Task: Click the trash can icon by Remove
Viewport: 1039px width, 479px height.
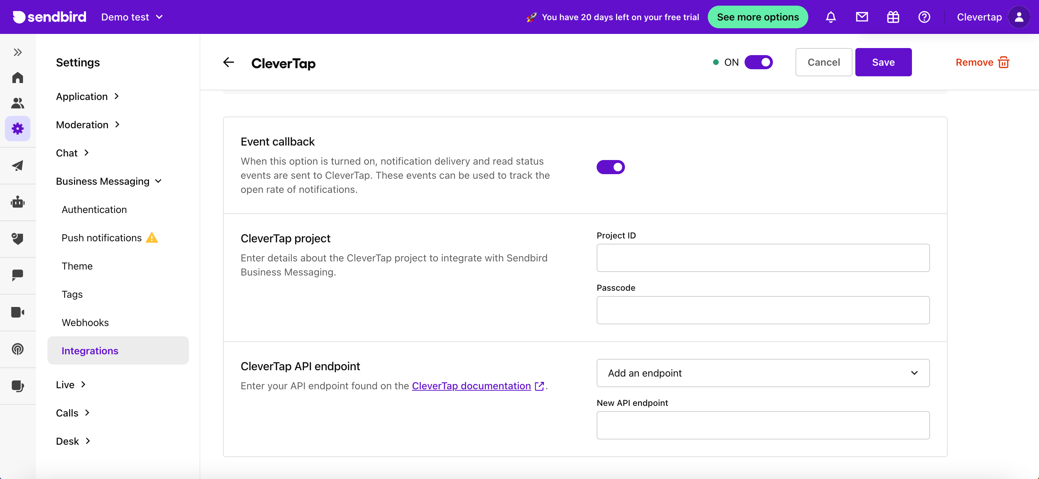Action: click(1004, 63)
